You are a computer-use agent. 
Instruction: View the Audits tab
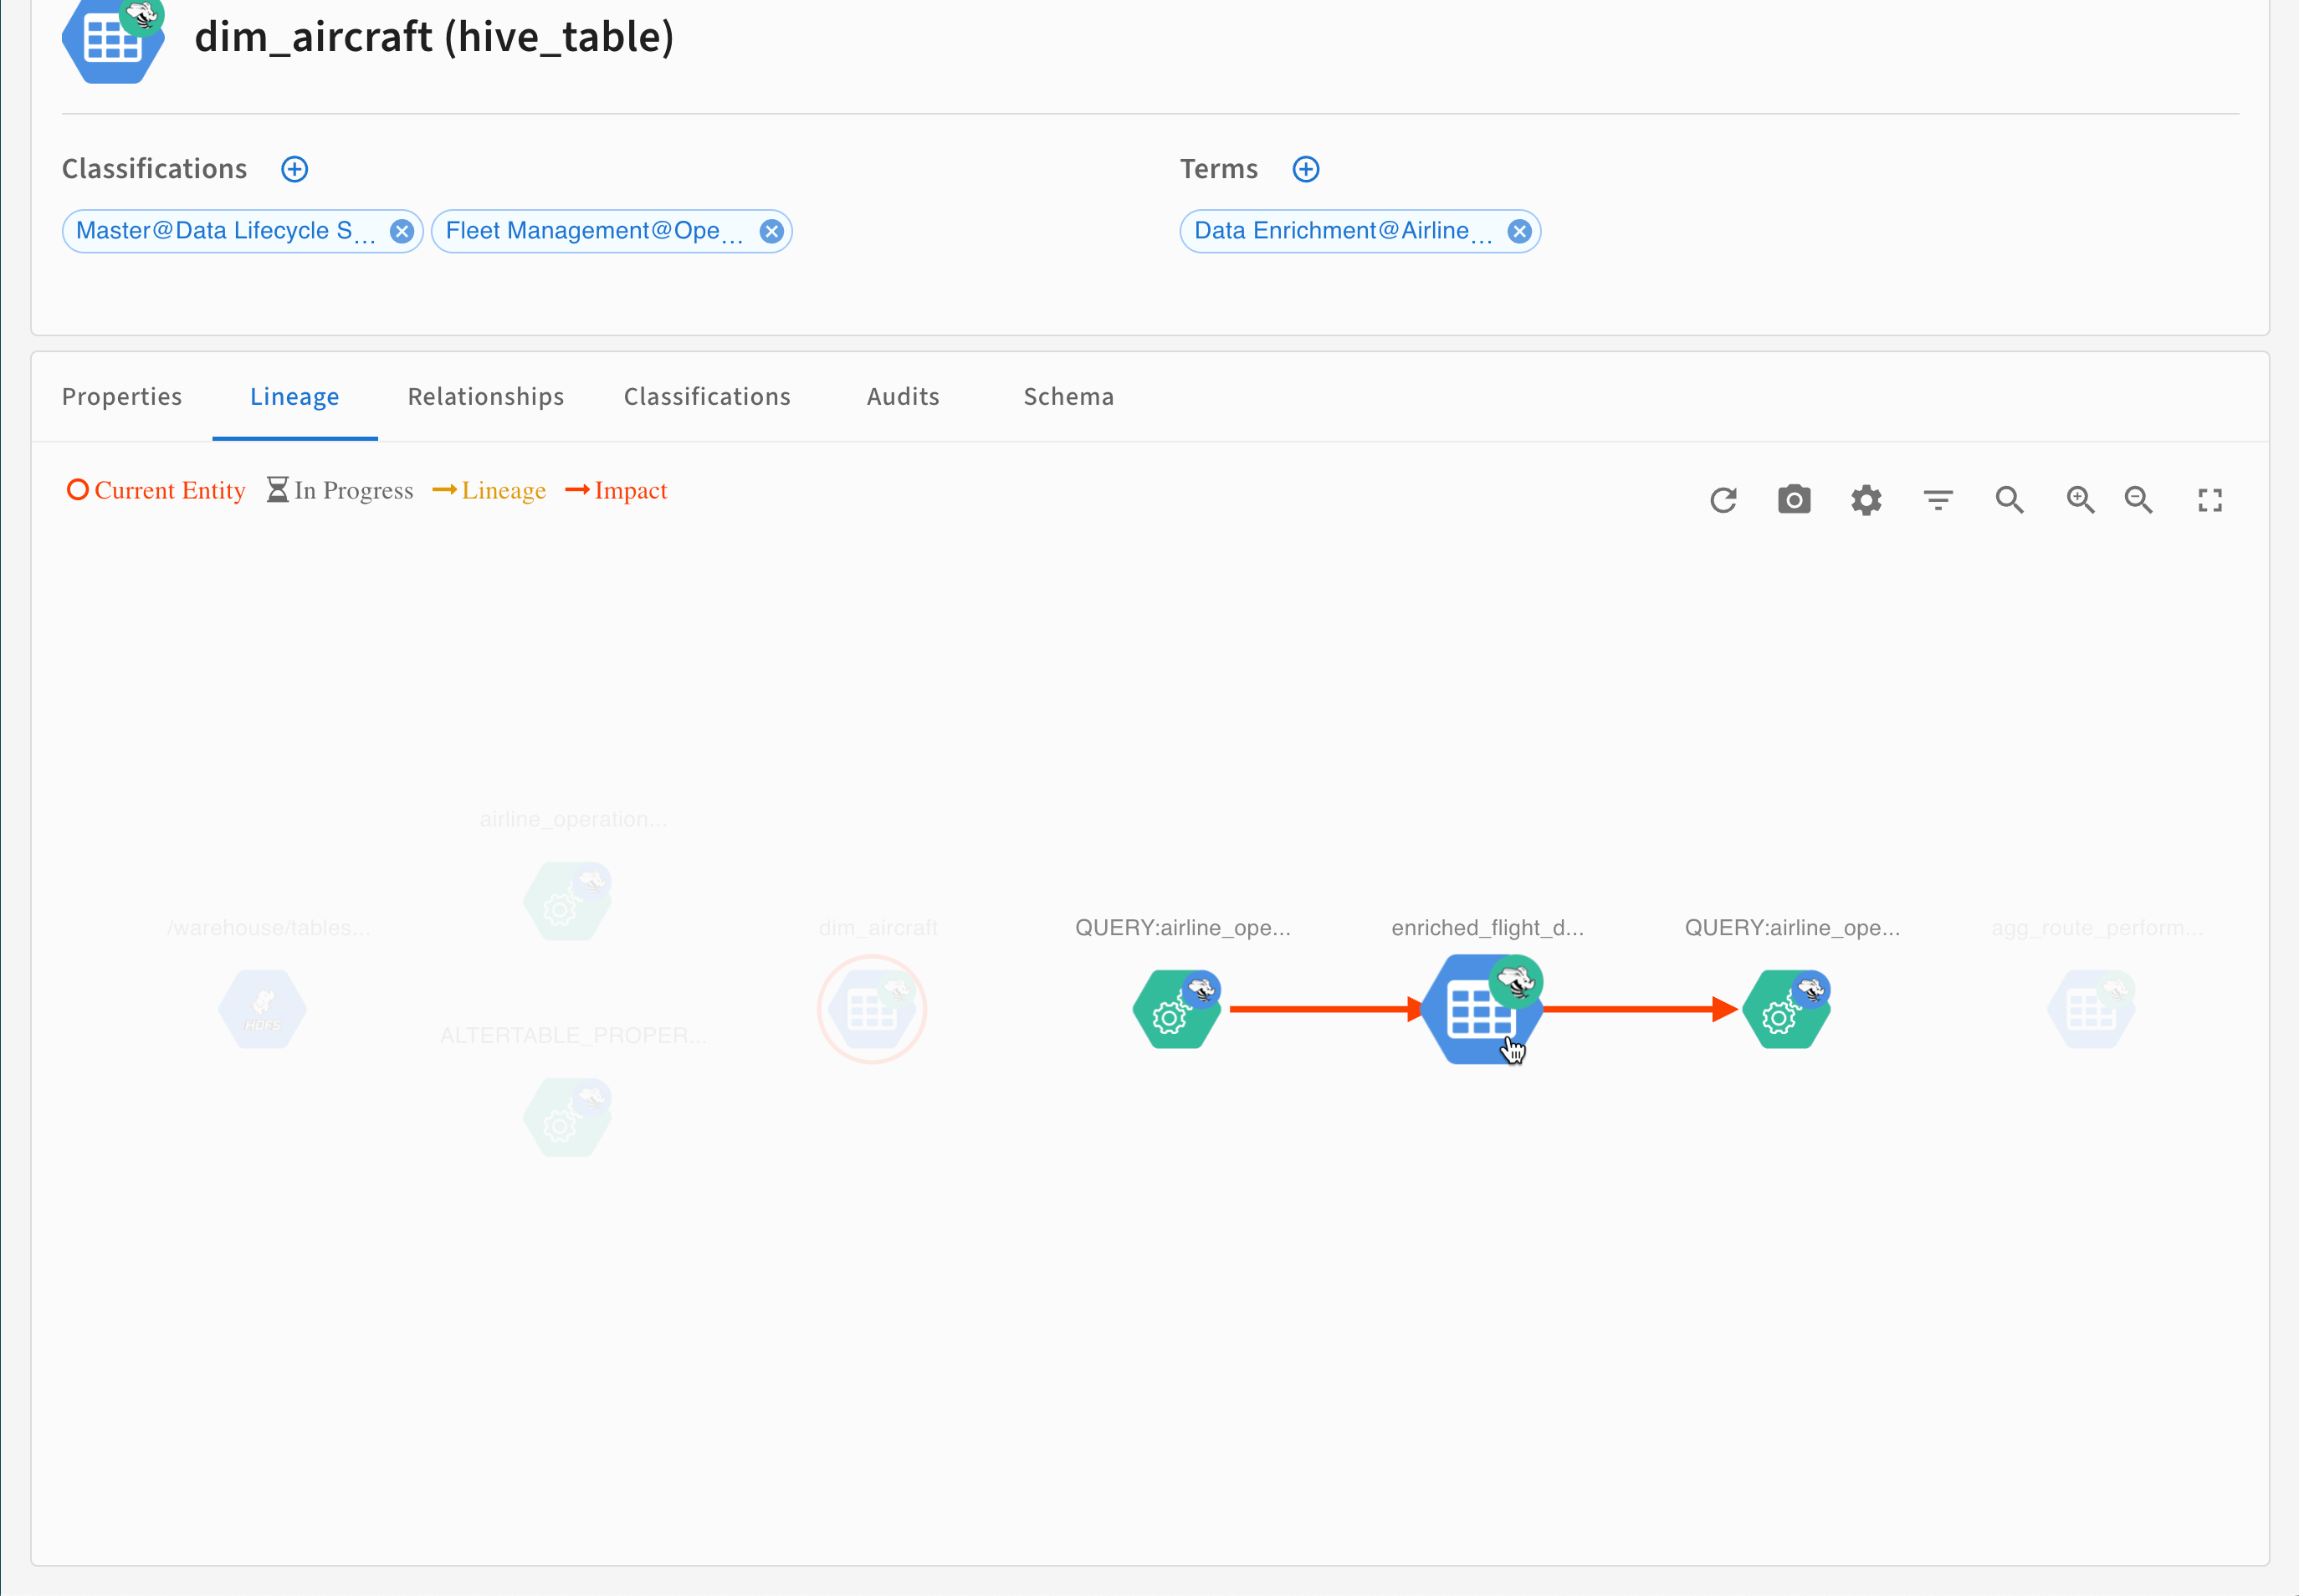click(x=903, y=397)
